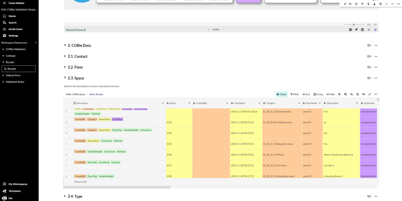
Task: Open the Me profile menu
Action: point(7,198)
